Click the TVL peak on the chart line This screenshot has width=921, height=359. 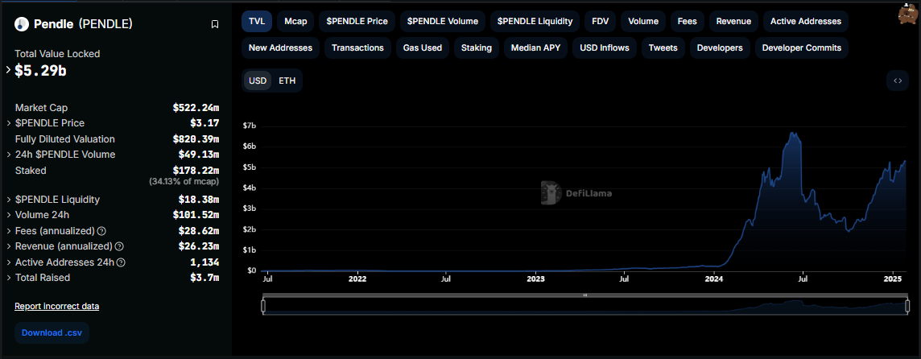(x=793, y=134)
